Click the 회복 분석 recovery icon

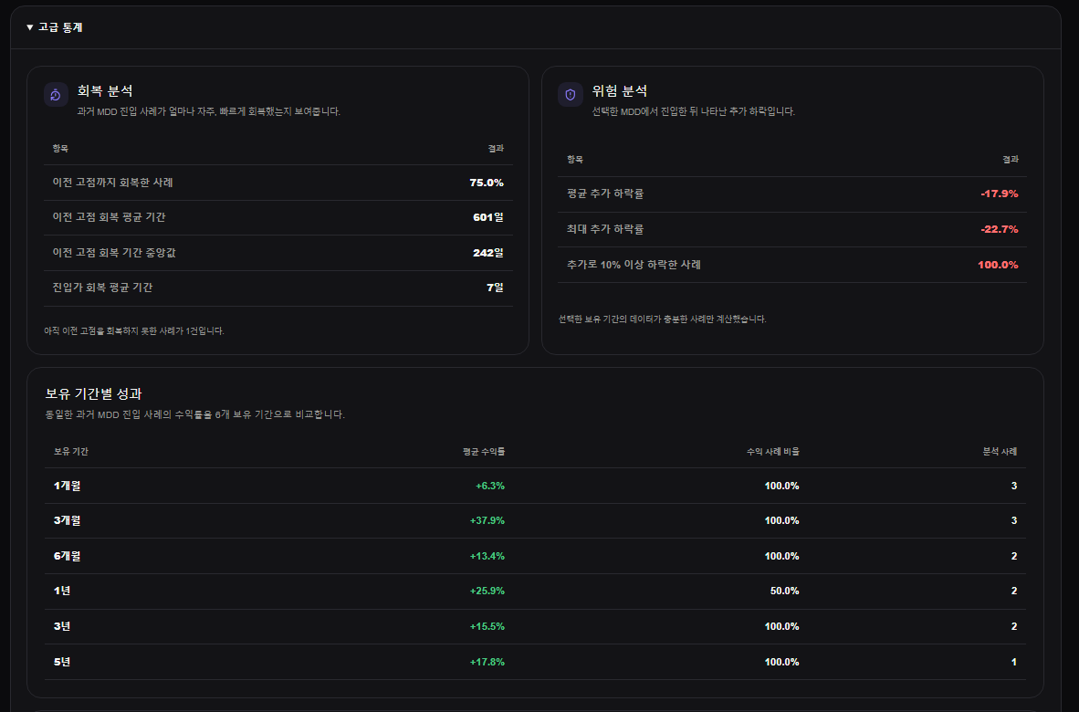click(x=56, y=95)
